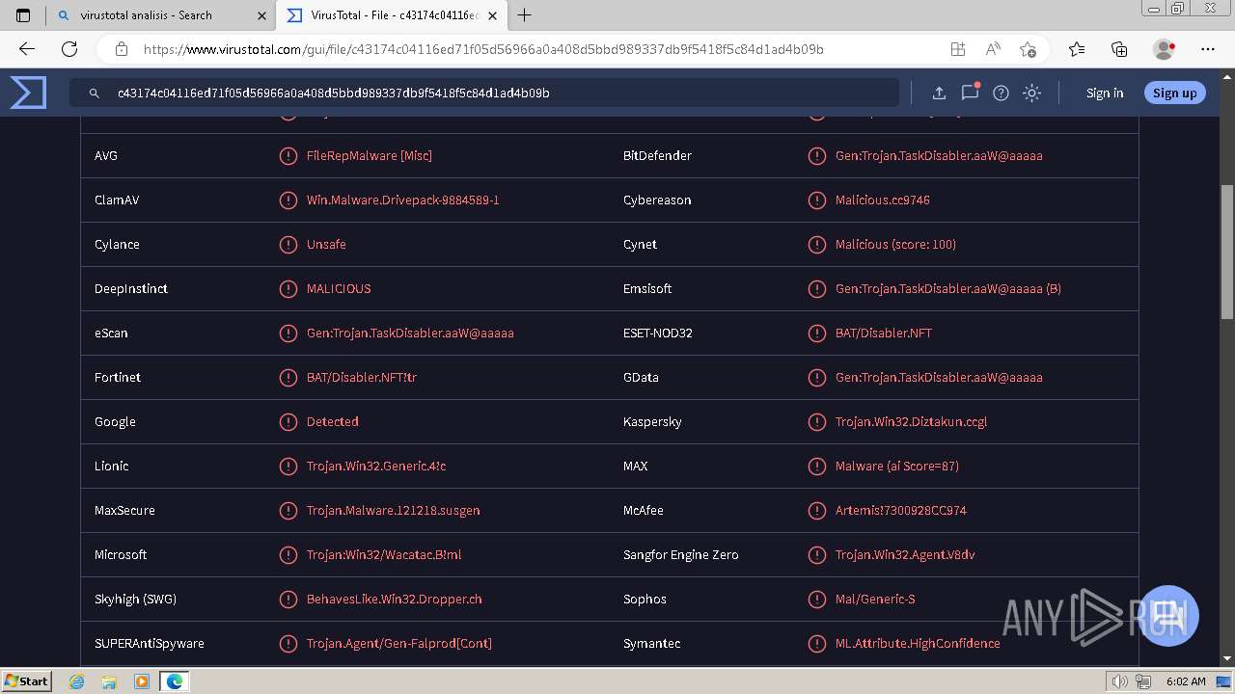Click MAX result 'Malware (ai Score=87)'

pos(897,467)
